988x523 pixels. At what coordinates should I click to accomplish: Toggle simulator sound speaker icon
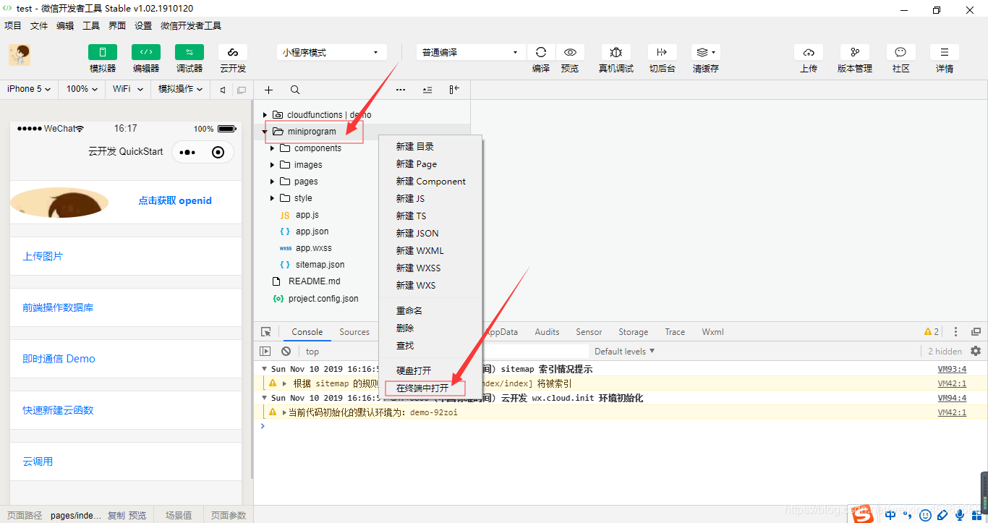(223, 90)
